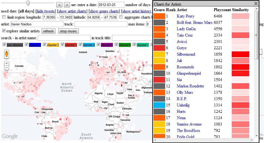Click the date input field 2012-03-25
264x143 pixels.
(x=111, y=5)
